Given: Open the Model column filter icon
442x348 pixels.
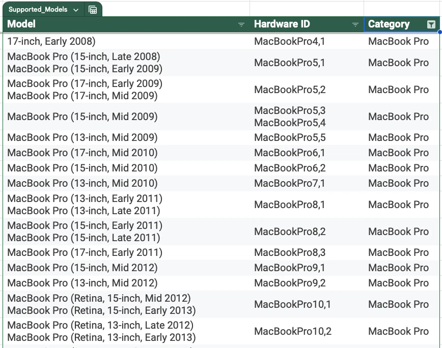Looking at the screenshot, I should tap(241, 24).
